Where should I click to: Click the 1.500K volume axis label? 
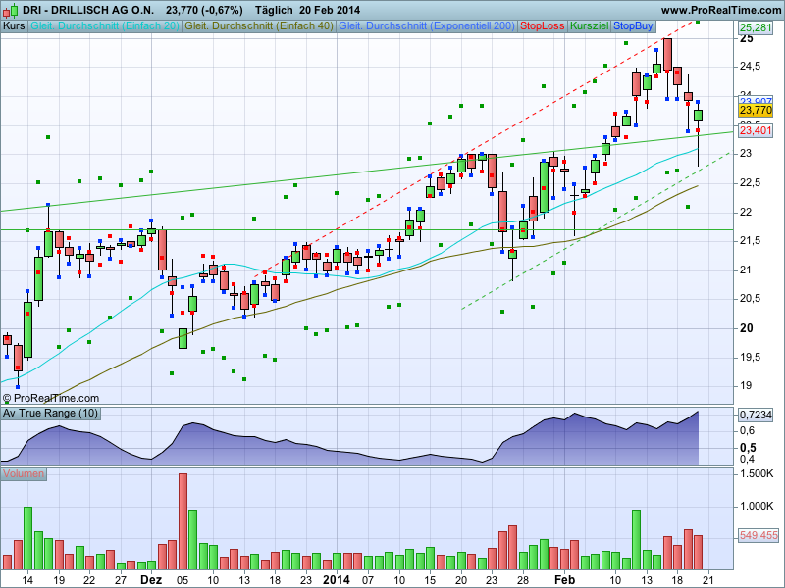(x=757, y=473)
